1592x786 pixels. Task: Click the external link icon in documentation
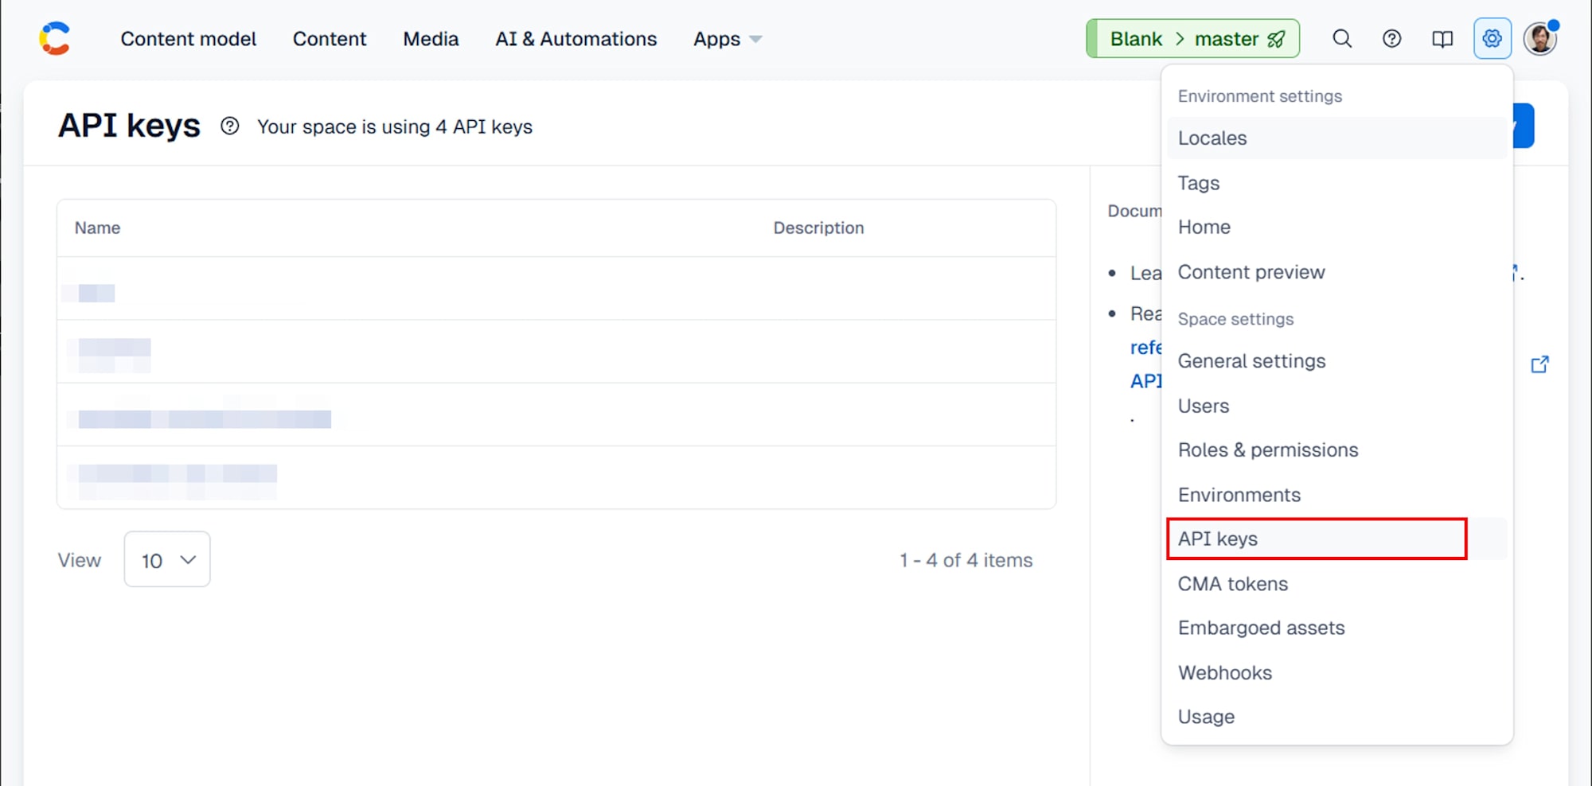pyautogui.click(x=1539, y=364)
